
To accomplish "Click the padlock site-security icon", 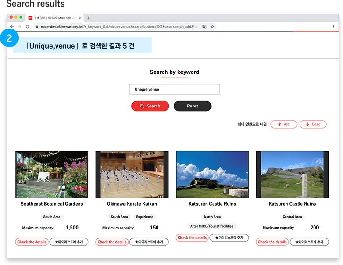I will click(x=37, y=27).
